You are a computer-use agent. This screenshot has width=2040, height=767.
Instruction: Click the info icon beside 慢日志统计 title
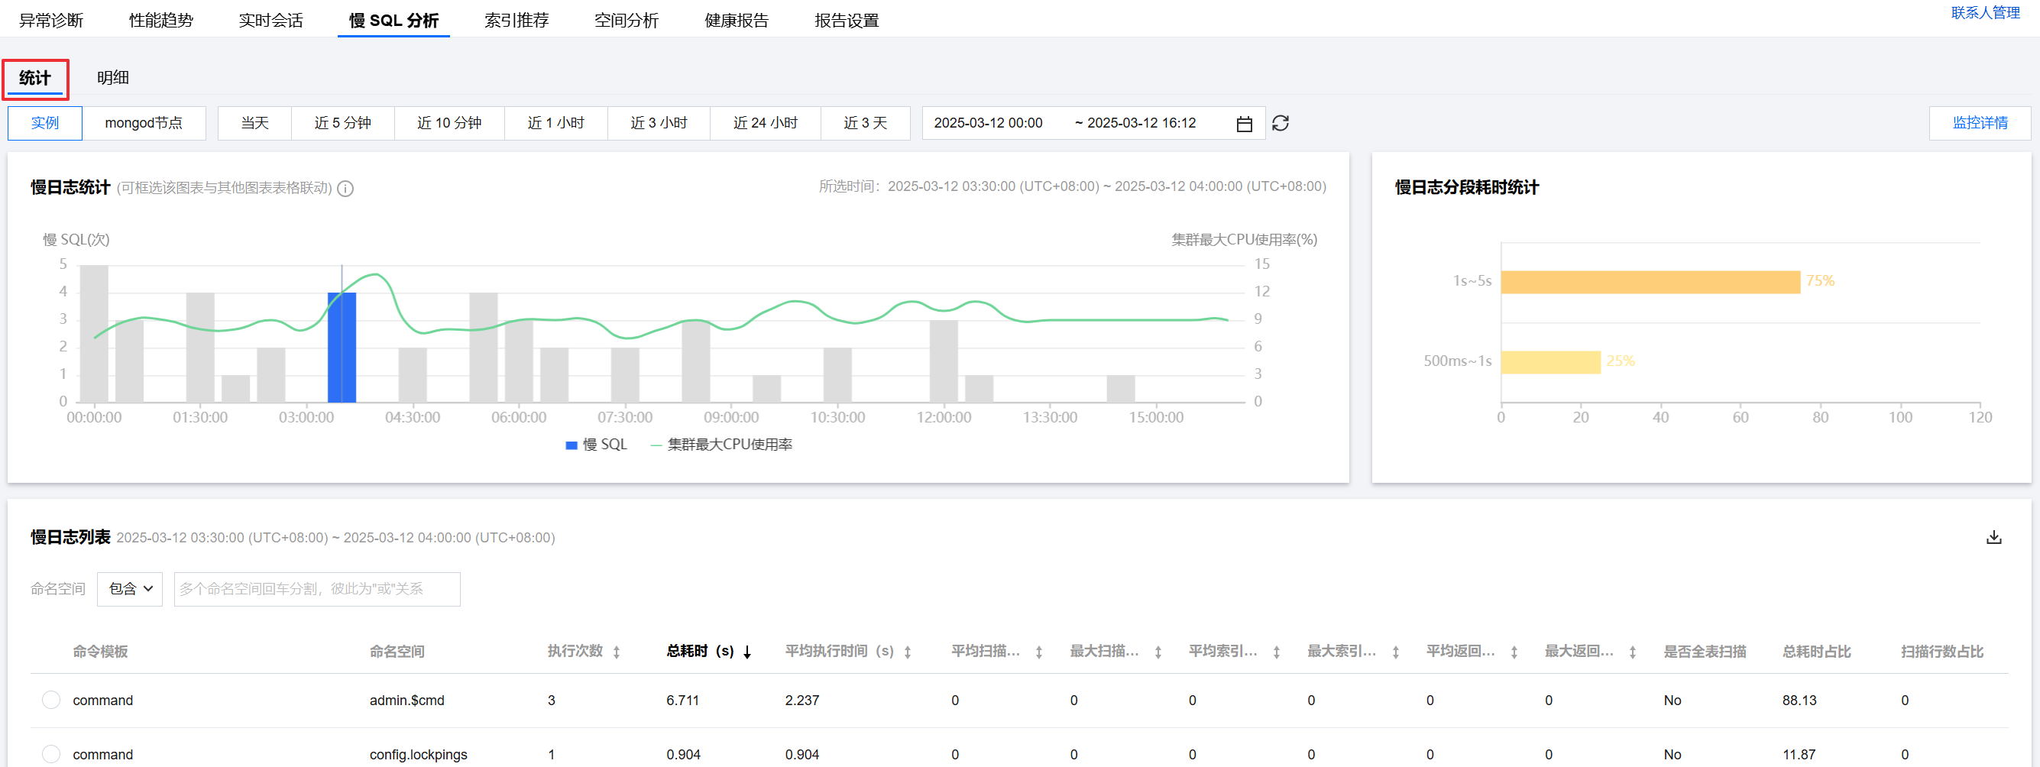click(345, 189)
